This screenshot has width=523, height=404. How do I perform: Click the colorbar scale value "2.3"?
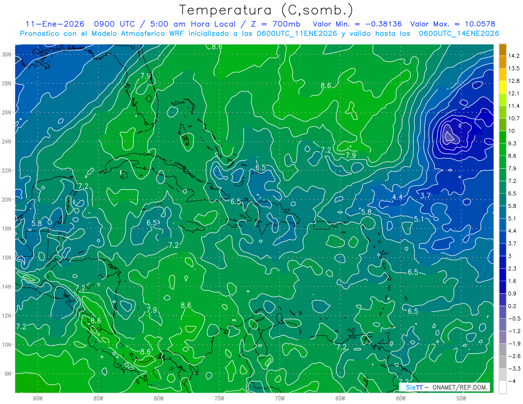(x=513, y=268)
